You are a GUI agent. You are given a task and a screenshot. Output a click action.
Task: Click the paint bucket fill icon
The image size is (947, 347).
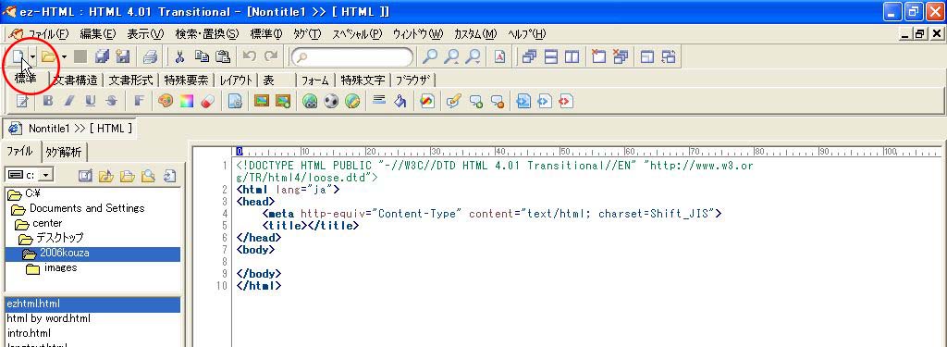pos(400,101)
